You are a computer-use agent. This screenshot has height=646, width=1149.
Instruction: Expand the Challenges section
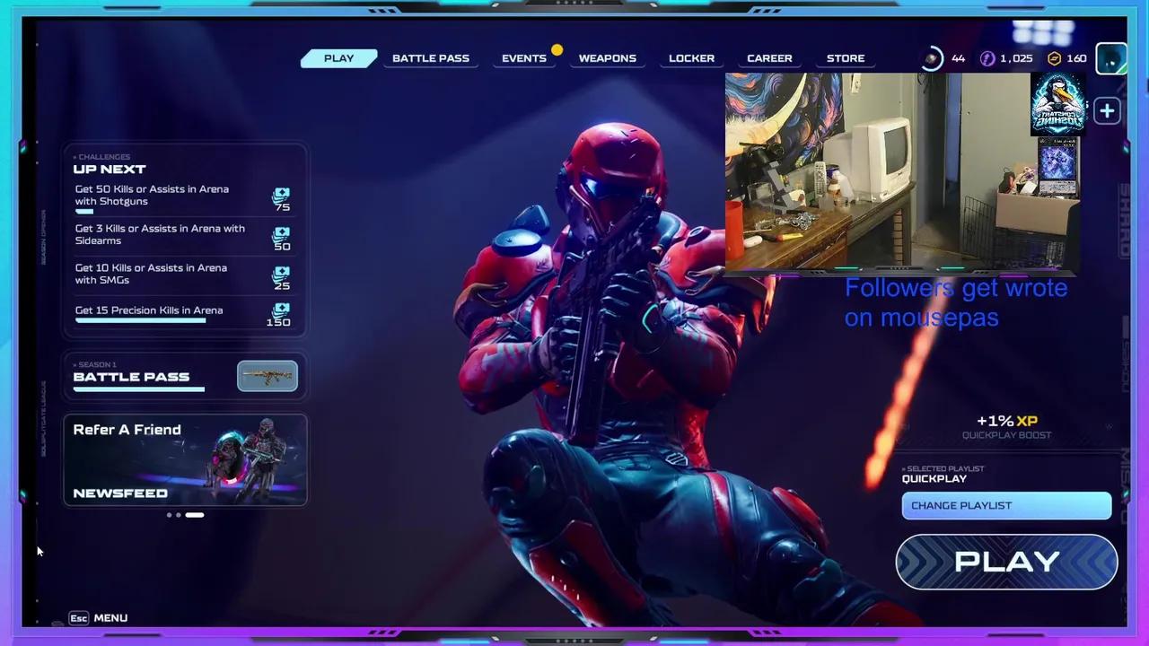point(102,156)
